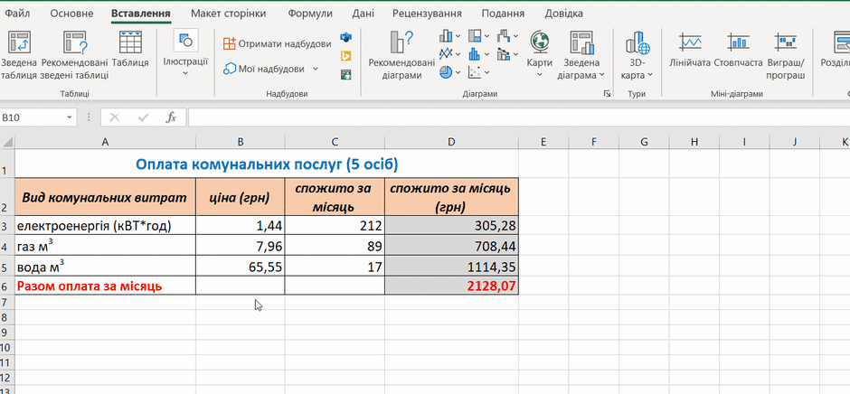Insert a PivotTable (Зведена таблиця)
The image size is (850, 394).
[x=18, y=55]
